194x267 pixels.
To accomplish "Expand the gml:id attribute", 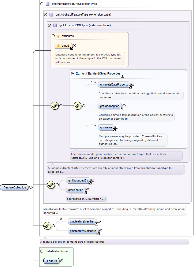I will click(74, 46).
